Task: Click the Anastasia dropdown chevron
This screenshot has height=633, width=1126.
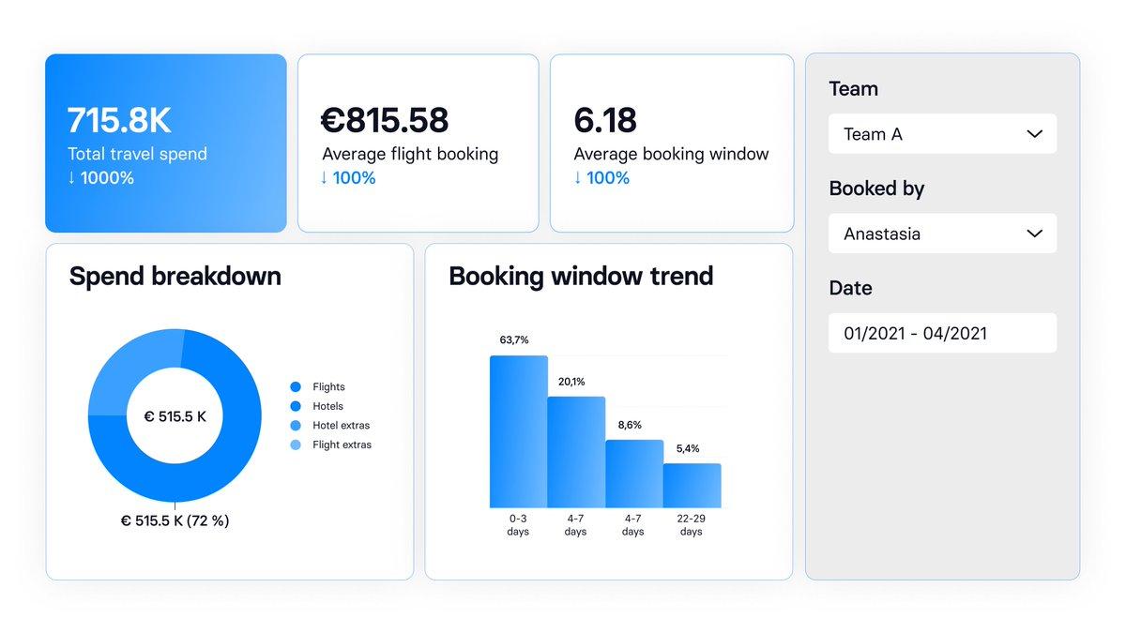Action: point(1034,234)
